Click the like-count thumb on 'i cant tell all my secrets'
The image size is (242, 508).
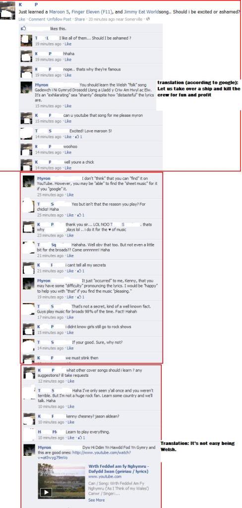80,271
